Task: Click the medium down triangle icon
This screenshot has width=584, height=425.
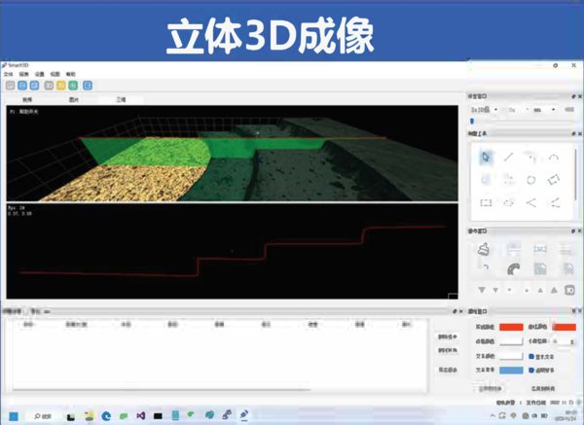Action: pos(495,290)
